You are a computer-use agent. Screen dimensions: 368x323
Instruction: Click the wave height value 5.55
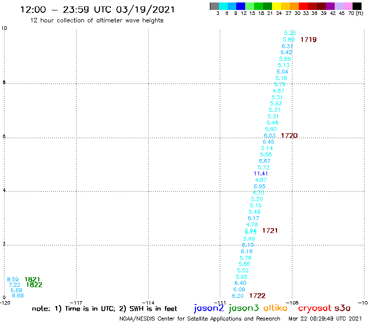pyautogui.click(x=266, y=155)
